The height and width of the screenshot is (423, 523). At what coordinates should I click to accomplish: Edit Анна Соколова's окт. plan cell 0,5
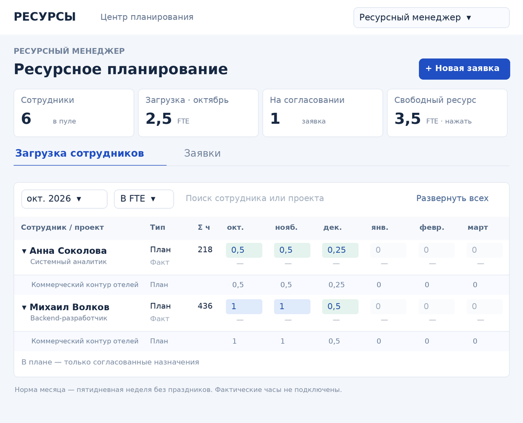(244, 250)
